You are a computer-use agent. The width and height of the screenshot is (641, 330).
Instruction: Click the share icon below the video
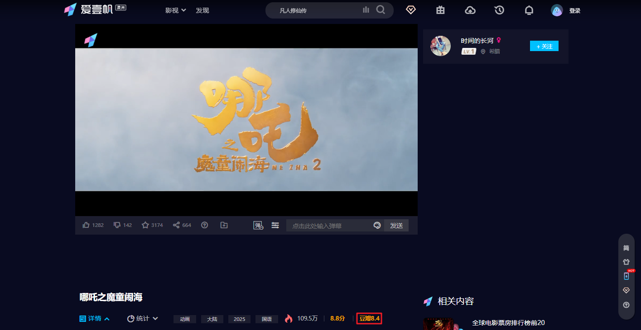(x=176, y=225)
